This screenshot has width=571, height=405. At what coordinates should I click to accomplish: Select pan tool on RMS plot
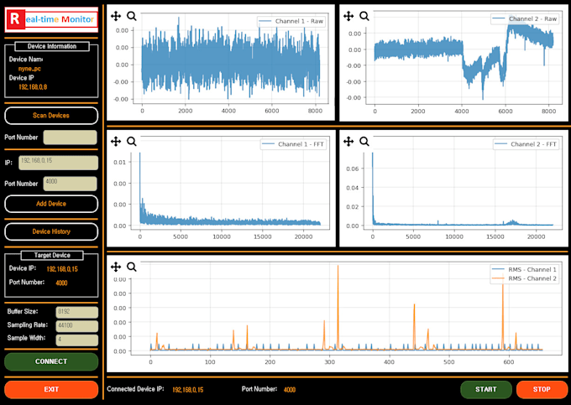pos(116,267)
